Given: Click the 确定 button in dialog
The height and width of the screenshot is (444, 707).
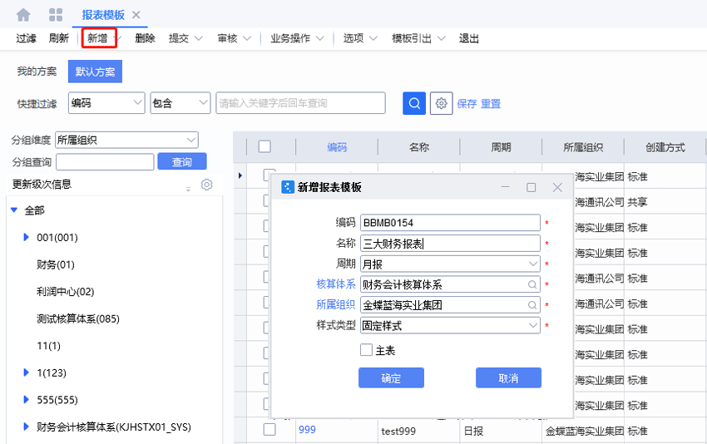Looking at the screenshot, I should click(392, 377).
